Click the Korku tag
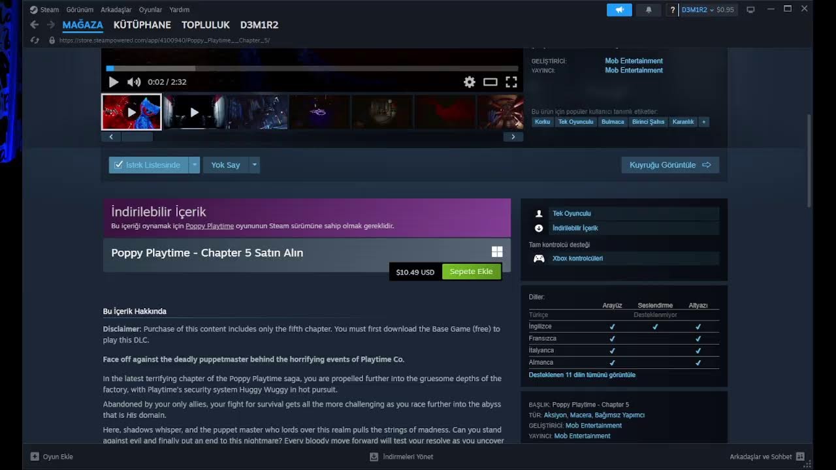The image size is (836, 470). coord(542,122)
